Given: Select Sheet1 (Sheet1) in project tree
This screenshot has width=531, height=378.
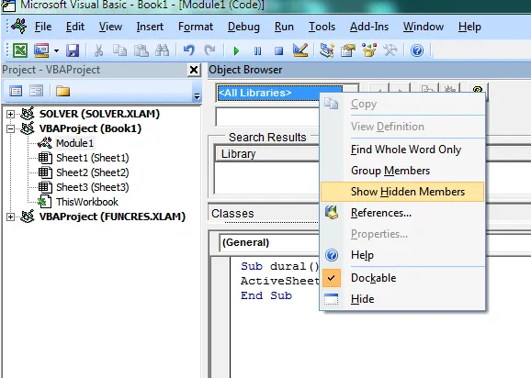Looking at the screenshot, I should (x=93, y=158).
